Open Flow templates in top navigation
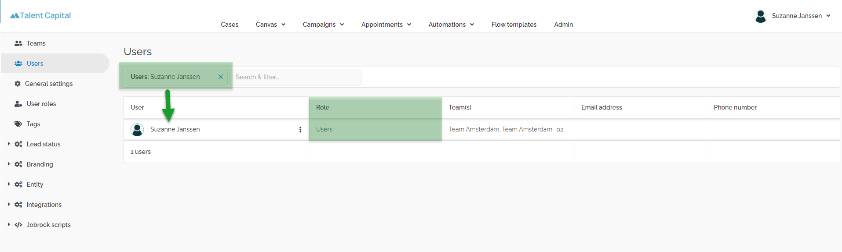 [514, 25]
